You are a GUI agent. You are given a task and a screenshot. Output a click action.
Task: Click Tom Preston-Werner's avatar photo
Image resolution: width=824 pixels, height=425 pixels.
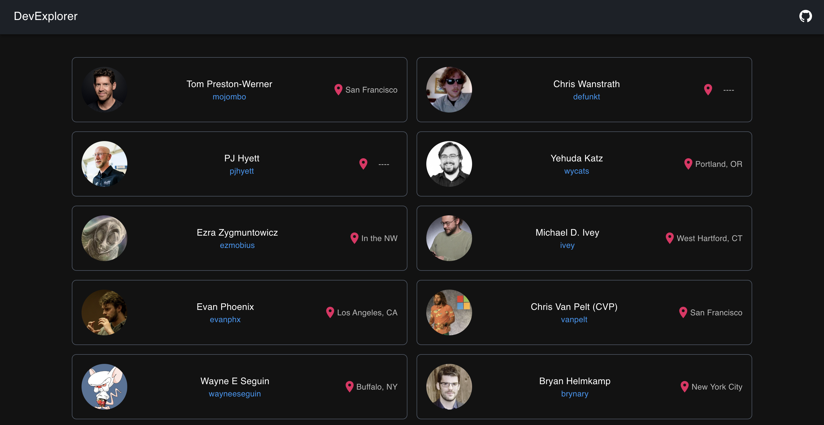[x=104, y=89]
